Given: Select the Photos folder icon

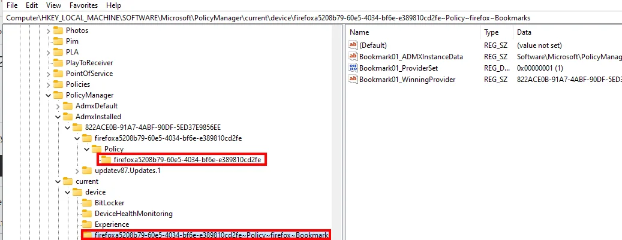Looking at the screenshot, I should point(58,31).
